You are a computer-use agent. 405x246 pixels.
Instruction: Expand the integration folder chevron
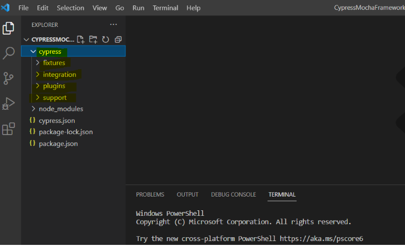tap(38, 74)
